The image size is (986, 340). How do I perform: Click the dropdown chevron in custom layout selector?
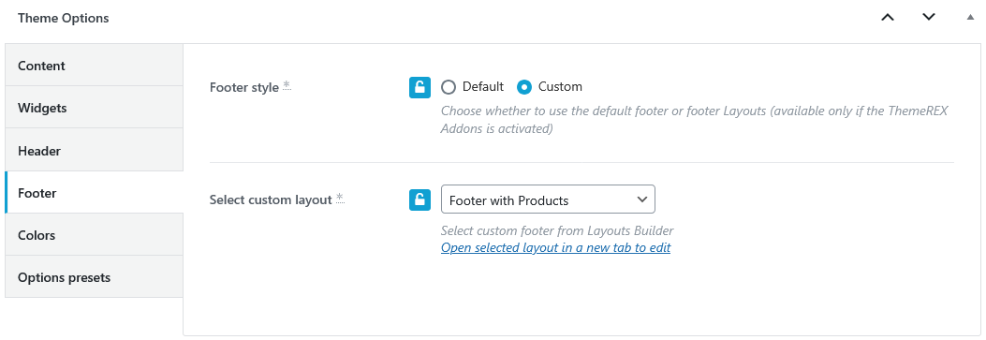[642, 200]
